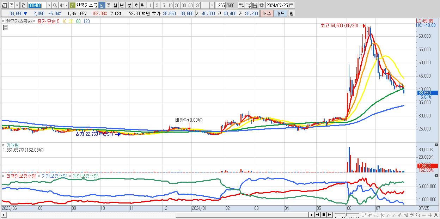Click the oscillator wave icon in bottom toolbar
440x219 pixels.
click(394, 215)
